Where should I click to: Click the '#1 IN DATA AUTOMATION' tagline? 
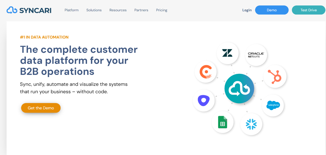point(44,37)
